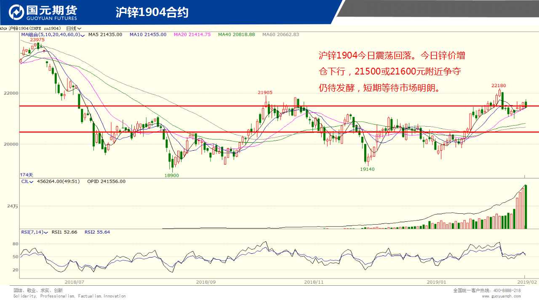This screenshot has height=303, width=539.
Task: Expand the MA组合(5,10,20,40,60,0) indicator dropdown
Action: tap(83, 35)
